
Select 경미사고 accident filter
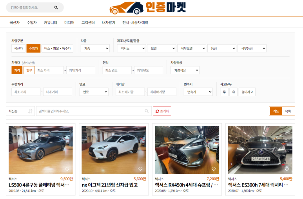(x=247, y=92)
